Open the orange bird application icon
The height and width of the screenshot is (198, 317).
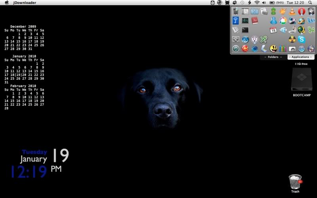tap(283, 11)
